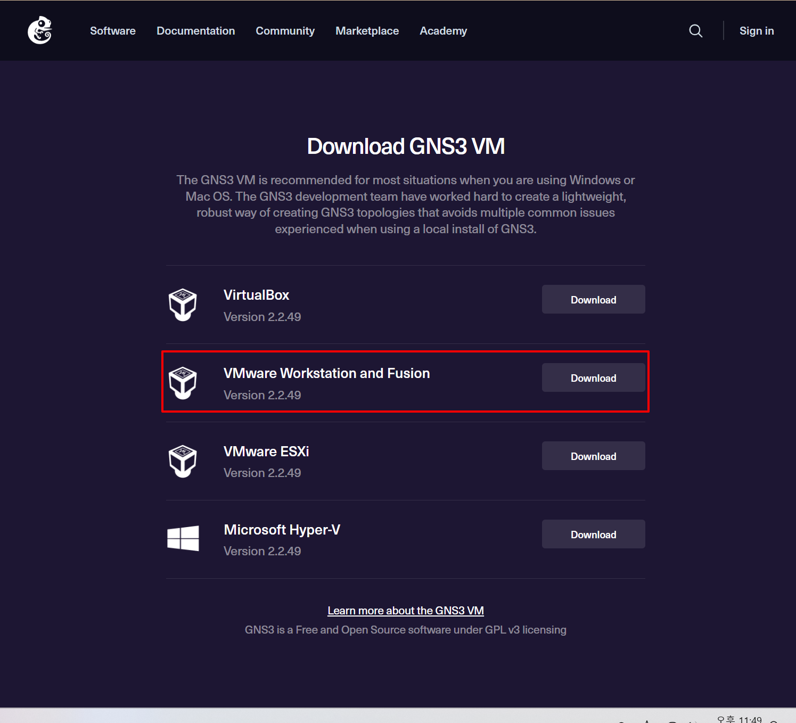
Task: Open the Community menu
Action: [285, 31]
